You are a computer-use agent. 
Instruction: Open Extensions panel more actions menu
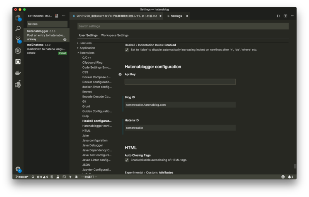(x=64, y=16)
